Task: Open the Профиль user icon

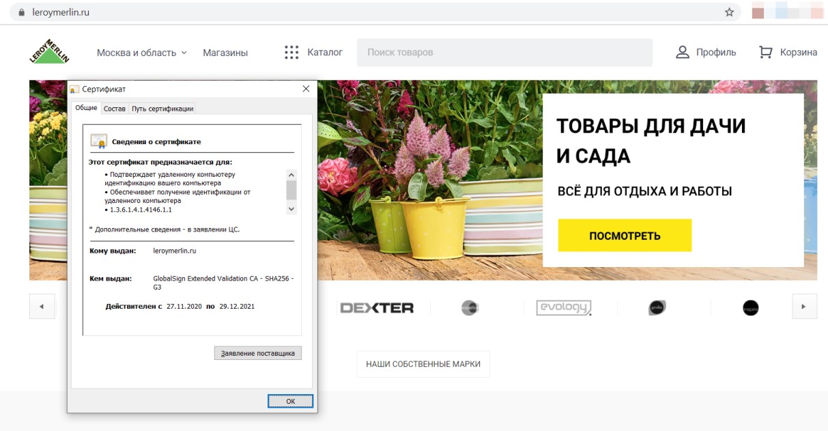Action: point(683,53)
